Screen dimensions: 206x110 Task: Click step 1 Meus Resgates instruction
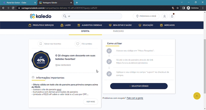click(135, 51)
